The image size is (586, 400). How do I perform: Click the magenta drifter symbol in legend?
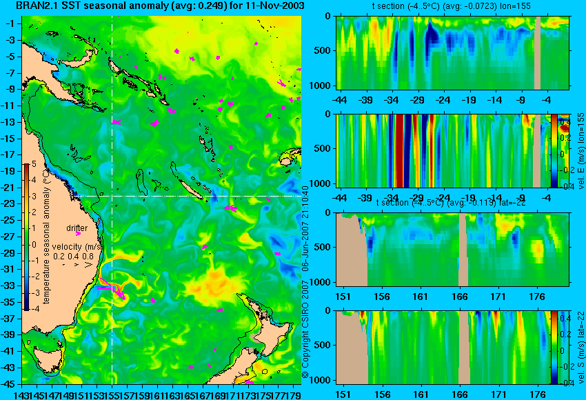tap(78, 234)
